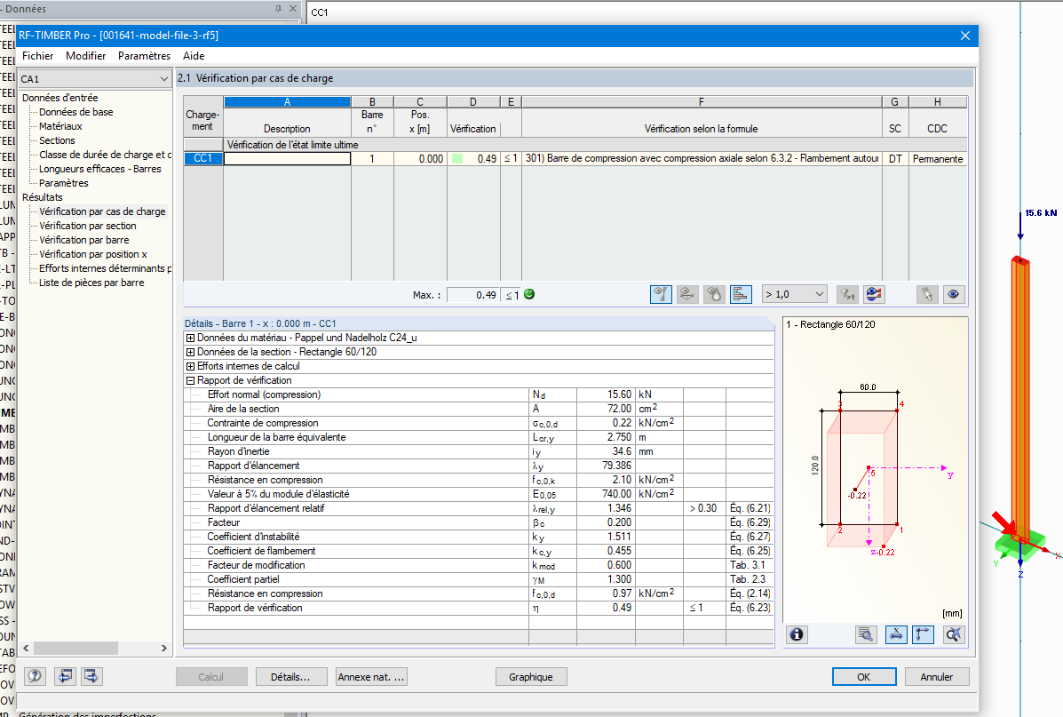The image size is (1063, 717).
Task: Click the Détails... button
Action: [290, 677]
